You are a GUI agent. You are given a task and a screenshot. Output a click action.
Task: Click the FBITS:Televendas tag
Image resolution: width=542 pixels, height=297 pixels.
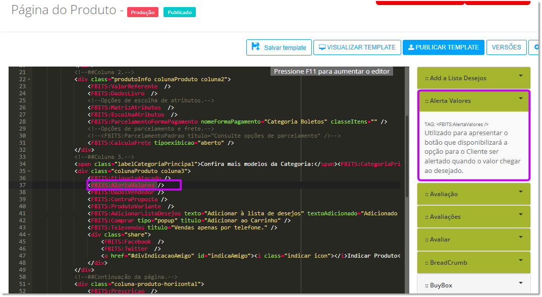click(x=118, y=227)
